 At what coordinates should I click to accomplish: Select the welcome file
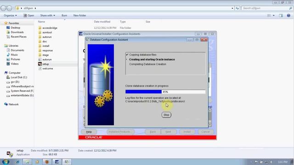(48, 68)
